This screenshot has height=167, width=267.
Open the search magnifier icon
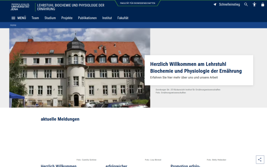(246, 4)
